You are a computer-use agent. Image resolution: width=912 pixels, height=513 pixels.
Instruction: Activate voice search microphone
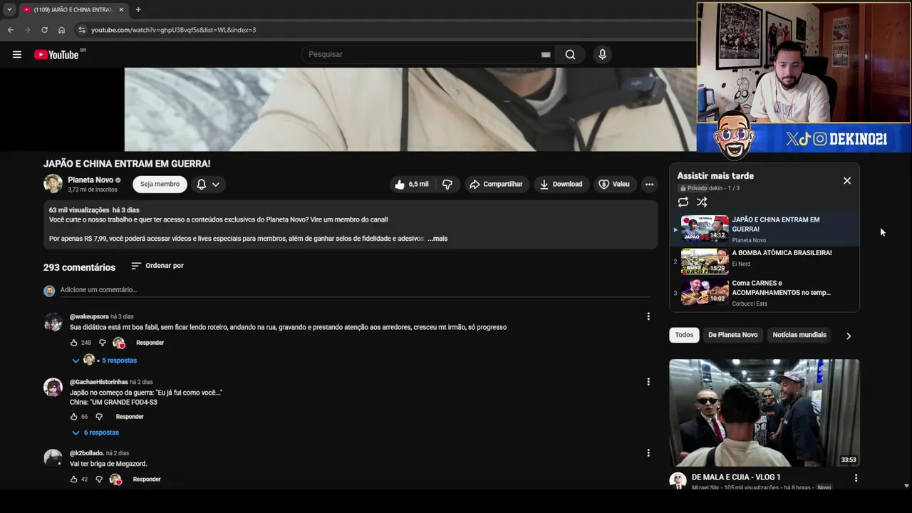pyautogui.click(x=602, y=54)
